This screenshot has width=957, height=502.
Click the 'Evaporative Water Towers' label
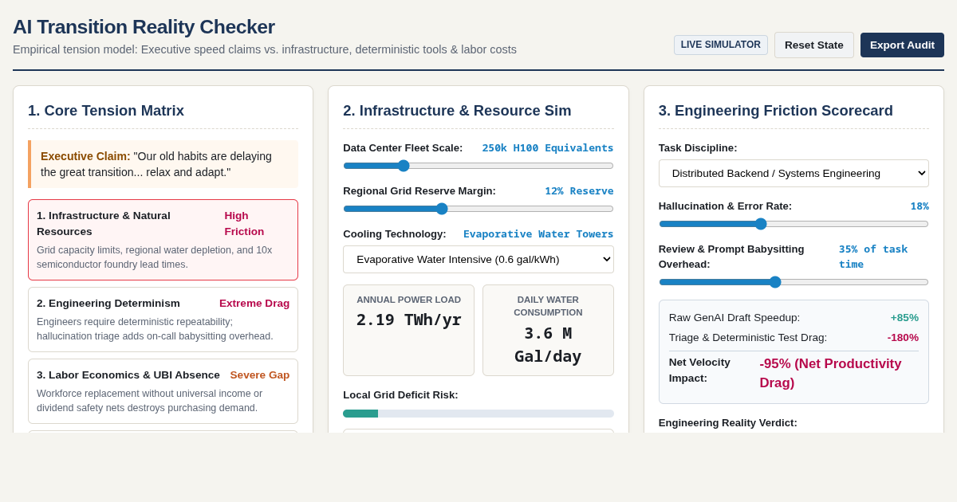coord(538,233)
